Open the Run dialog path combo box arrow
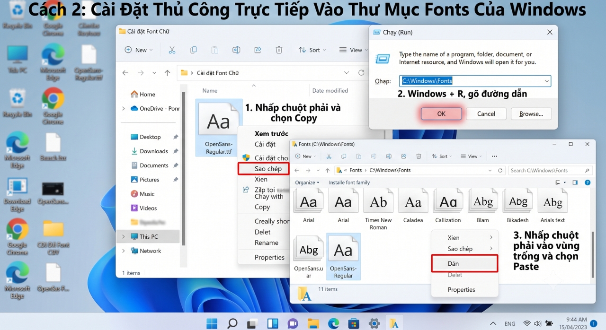The height and width of the screenshot is (330, 606). (547, 81)
